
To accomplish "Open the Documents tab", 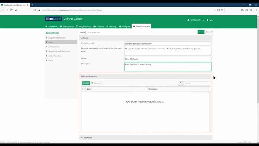I will tap(67, 26).
